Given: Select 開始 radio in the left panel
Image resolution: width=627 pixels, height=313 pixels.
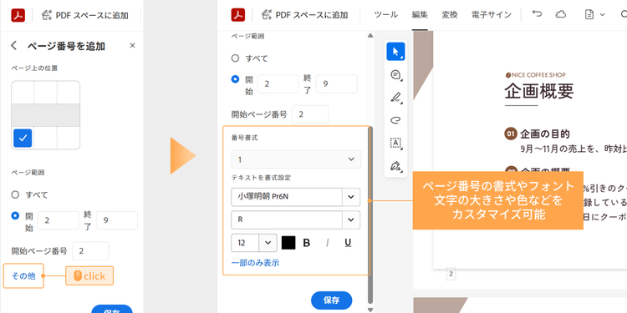Looking at the screenshot, I should point(15,215).
